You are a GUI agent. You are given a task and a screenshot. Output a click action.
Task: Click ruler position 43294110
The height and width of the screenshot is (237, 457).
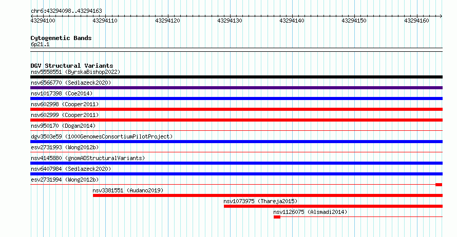click(105, 21)
